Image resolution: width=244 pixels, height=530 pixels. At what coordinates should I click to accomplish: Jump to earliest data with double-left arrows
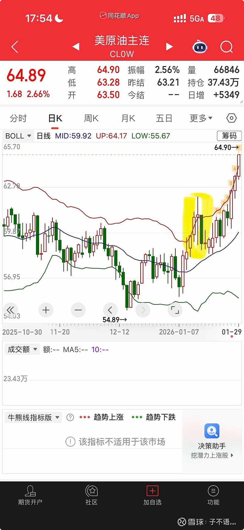(x=10, y=310)
